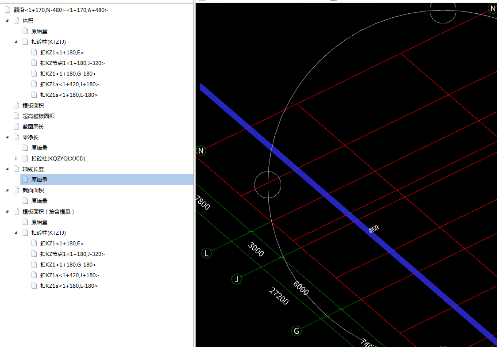Click the 3000 dimension text
Screen dimensions: 497x347
click(x=256, y=249)
